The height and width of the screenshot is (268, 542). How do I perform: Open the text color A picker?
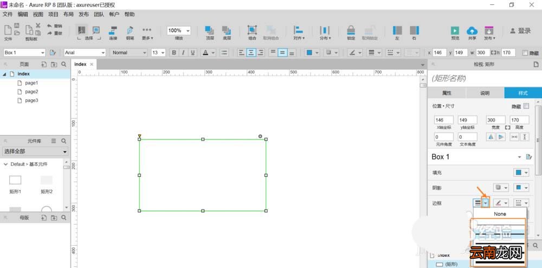click(205, 53)
